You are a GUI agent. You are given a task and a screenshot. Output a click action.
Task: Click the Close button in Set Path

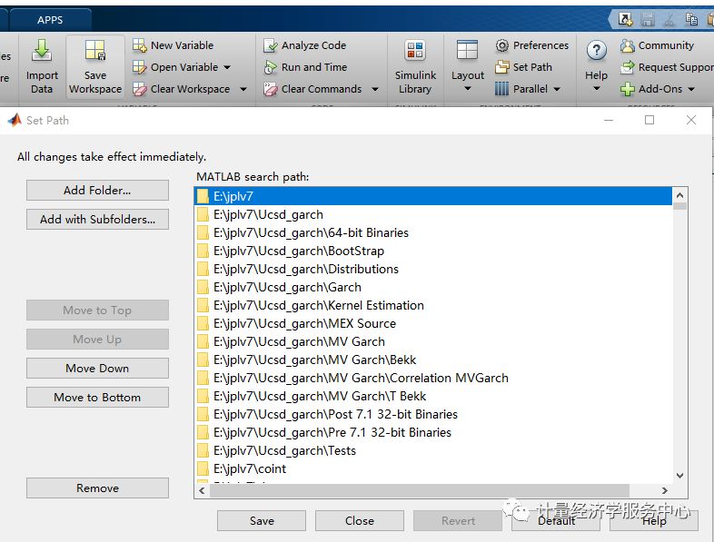pyautogui.click(x=360, y=520)
